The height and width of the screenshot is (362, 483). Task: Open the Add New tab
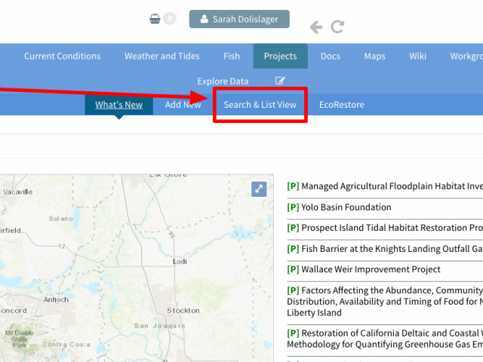coord(183,105)
